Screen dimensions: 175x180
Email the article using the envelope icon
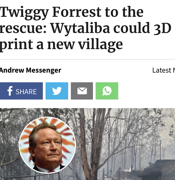(x=82, y=91)
